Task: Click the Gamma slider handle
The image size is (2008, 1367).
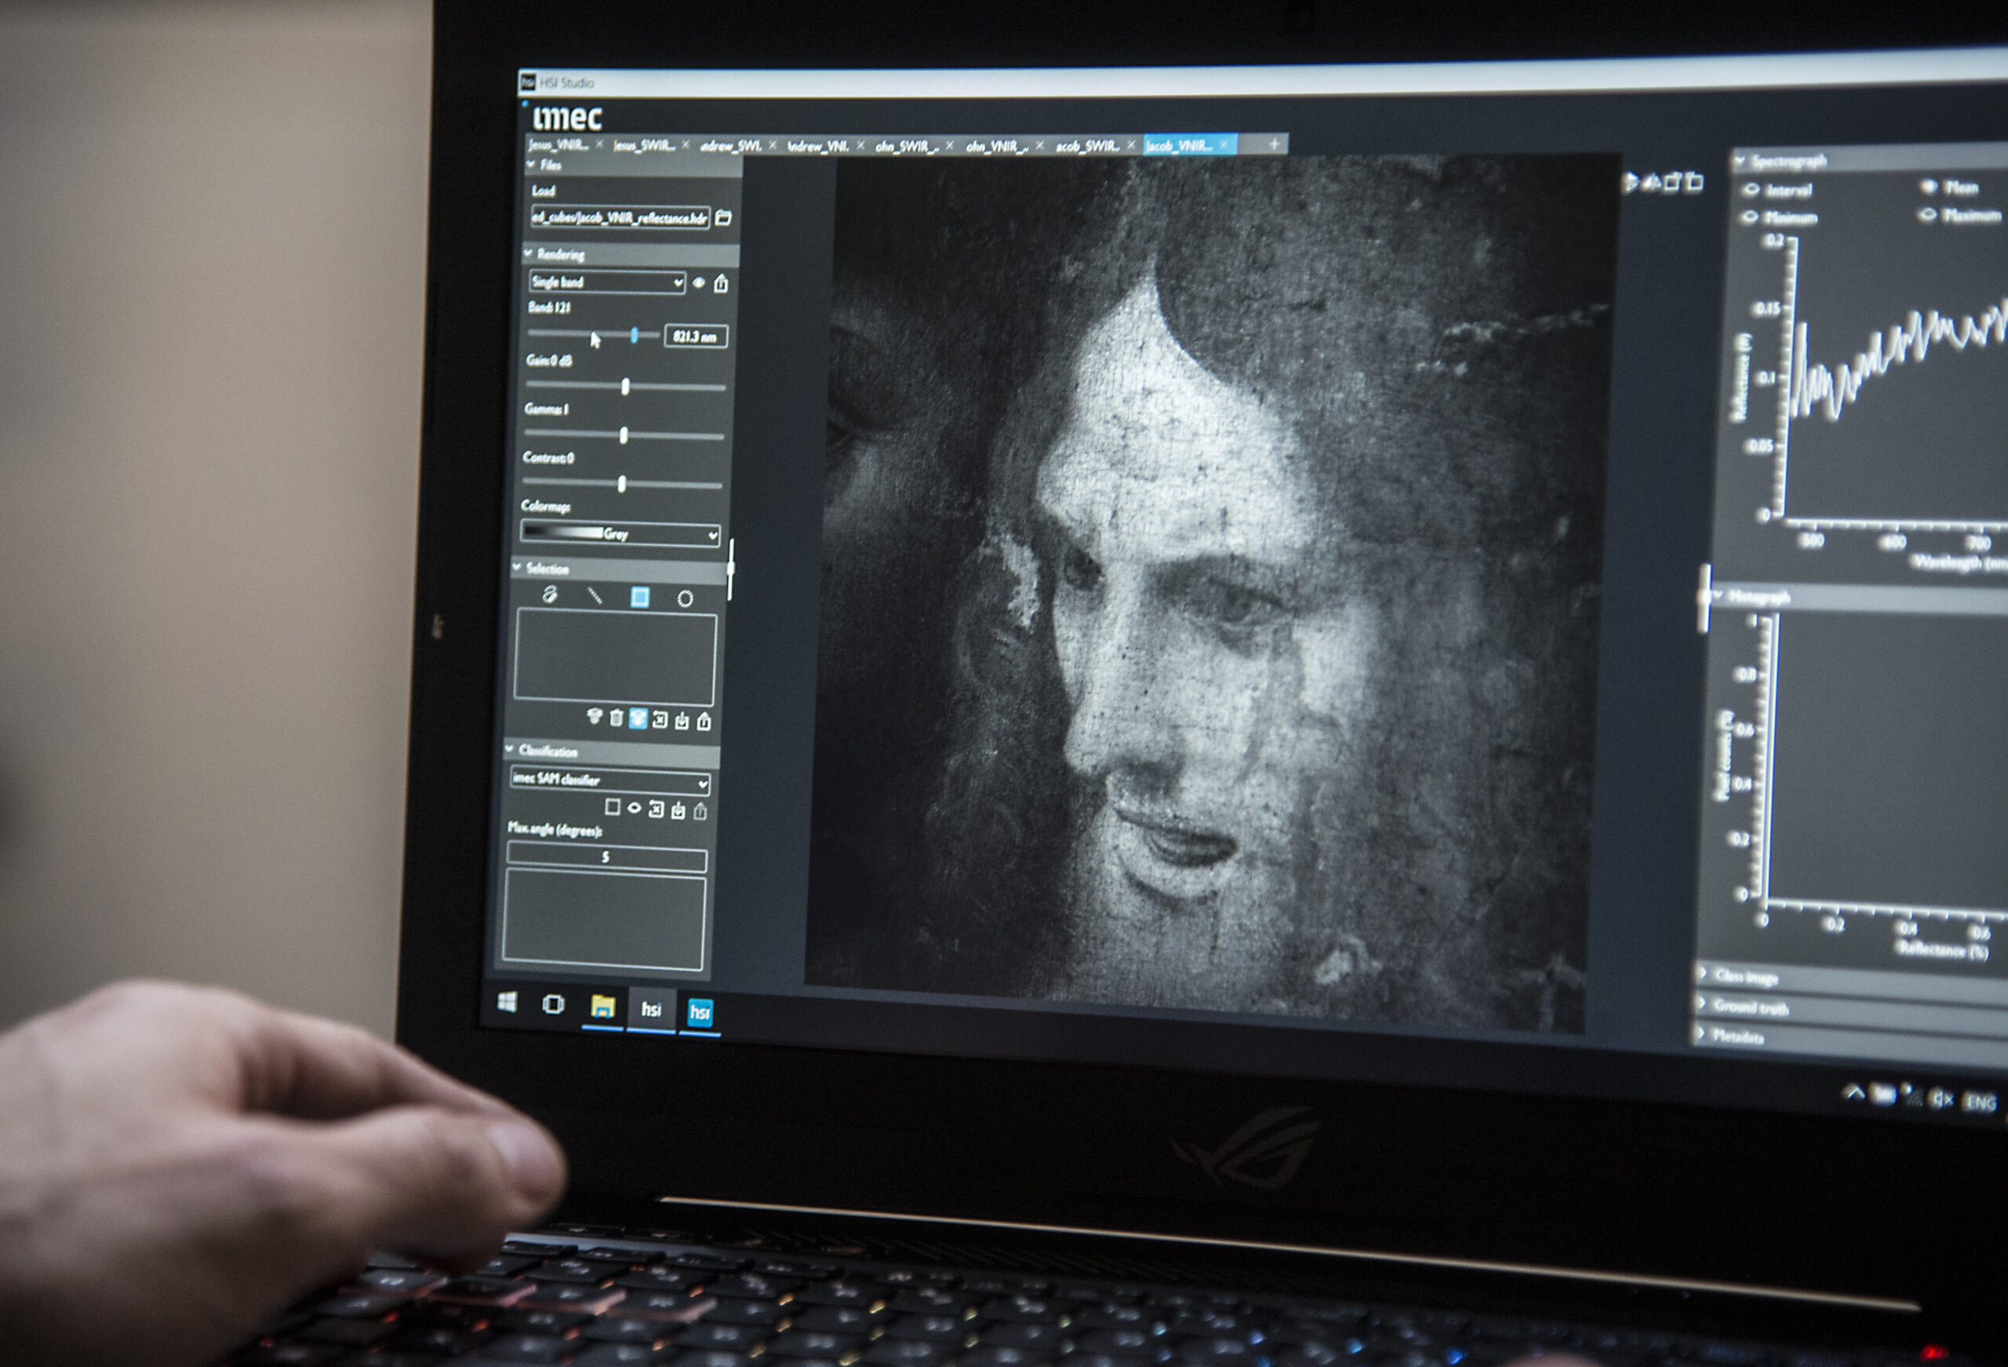Action: 623,435
